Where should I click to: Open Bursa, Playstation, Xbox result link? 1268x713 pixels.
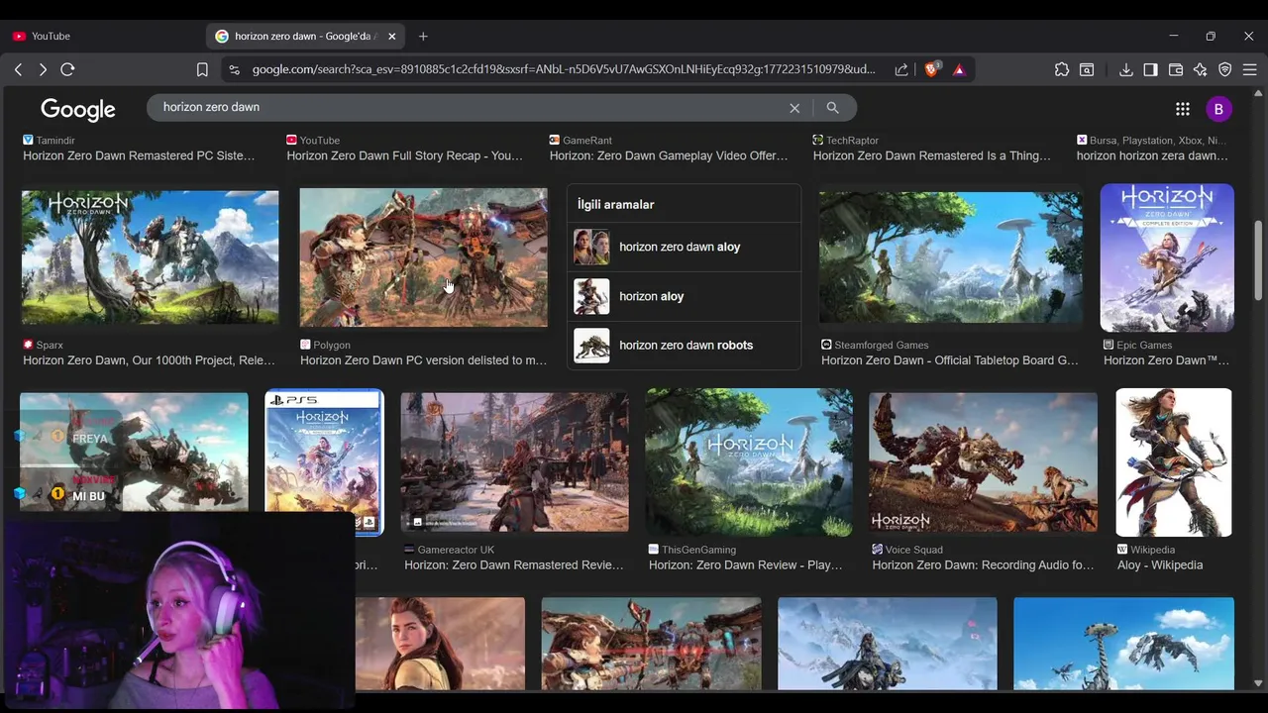pyautogui.click(x=1152, y=155)
